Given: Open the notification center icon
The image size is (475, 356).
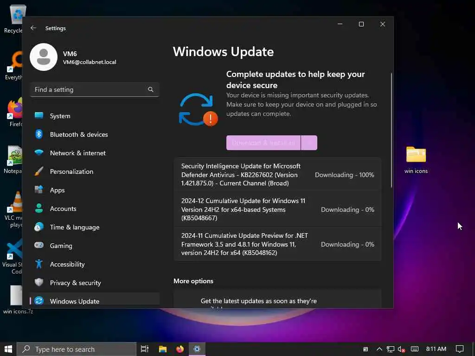Looking at the screenshot, I should tap(460, 349).
